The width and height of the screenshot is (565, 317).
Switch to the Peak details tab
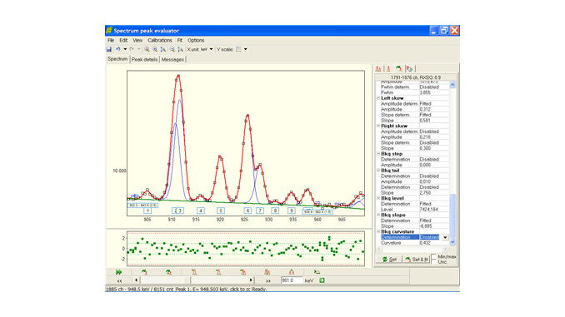pos(144,59)
